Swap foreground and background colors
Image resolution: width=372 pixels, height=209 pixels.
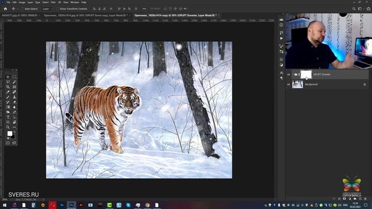click(14, 132)
